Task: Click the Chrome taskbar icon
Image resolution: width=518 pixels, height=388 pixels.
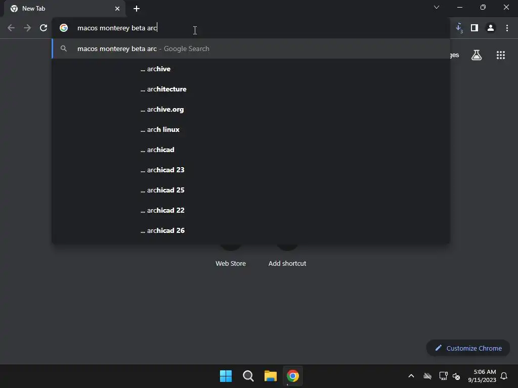Action: 293,376
